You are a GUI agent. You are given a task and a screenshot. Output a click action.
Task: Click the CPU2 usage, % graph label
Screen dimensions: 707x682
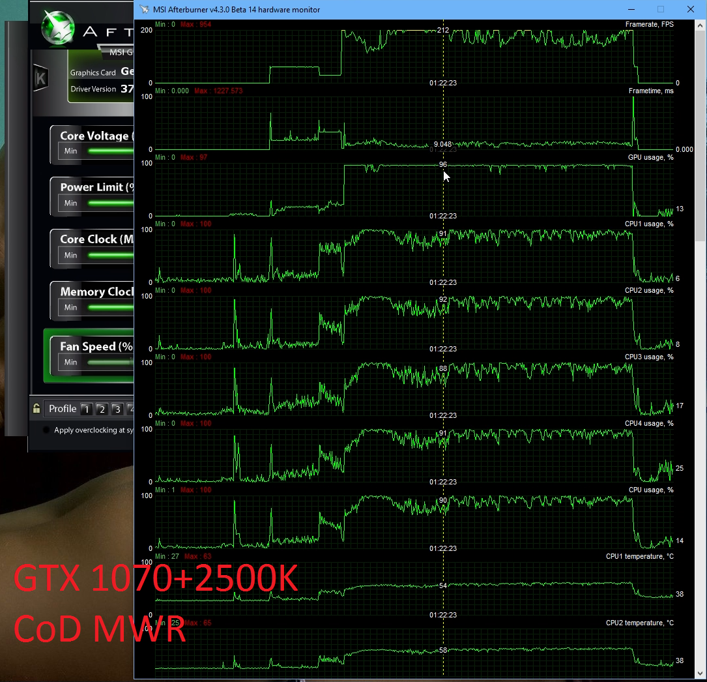coord(649,291)
